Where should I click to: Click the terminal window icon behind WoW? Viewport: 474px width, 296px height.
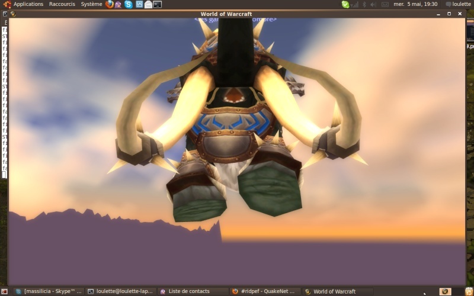point(5,14)
